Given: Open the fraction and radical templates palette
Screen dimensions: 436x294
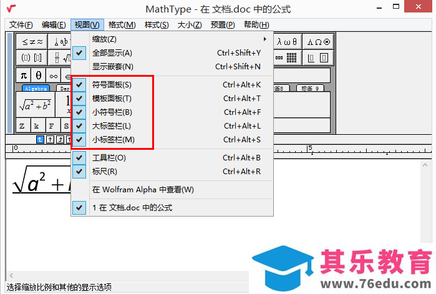Looking at the screenshot, I should 59,57.
